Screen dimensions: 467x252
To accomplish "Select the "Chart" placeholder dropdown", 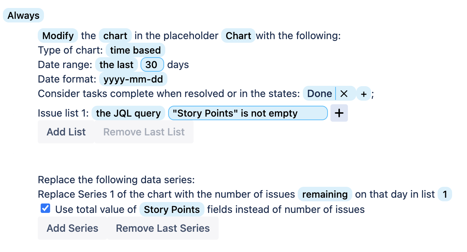I will pos(238,35).
